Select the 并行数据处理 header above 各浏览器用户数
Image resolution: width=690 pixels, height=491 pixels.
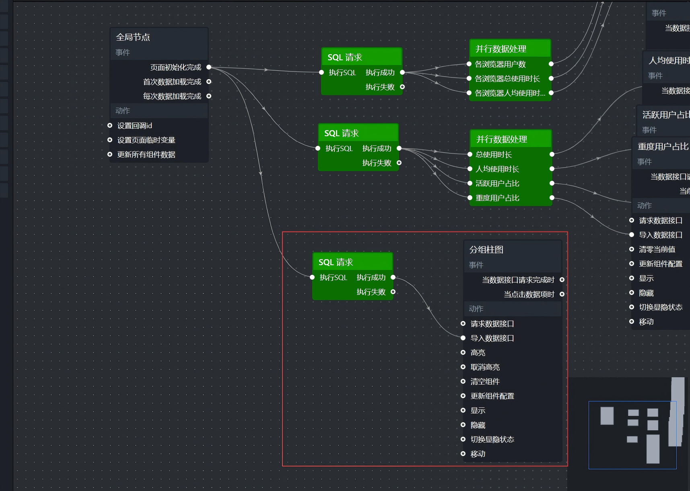click(510, 49)
